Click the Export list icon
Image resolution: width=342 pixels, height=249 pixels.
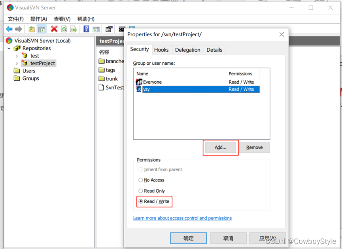pos(74,29)
